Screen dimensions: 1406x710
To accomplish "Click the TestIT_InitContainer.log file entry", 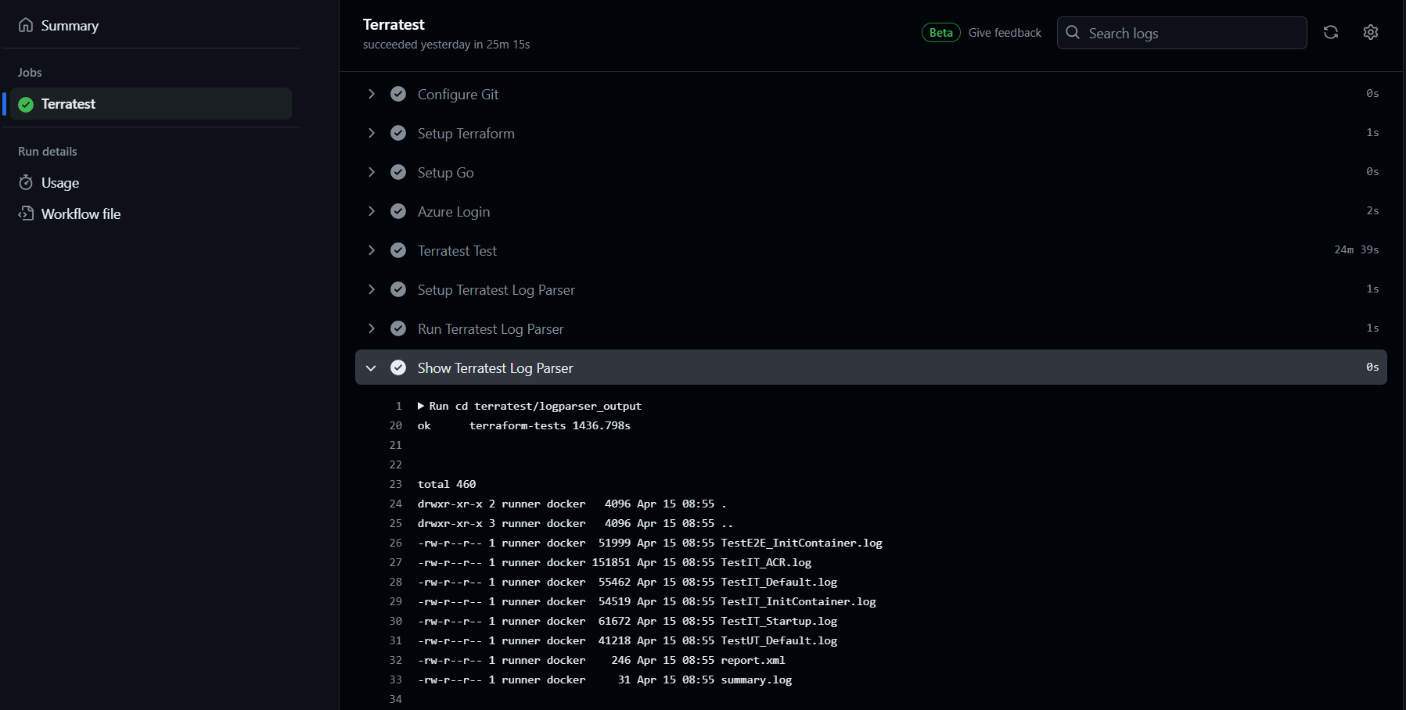I will click(798, 601).
